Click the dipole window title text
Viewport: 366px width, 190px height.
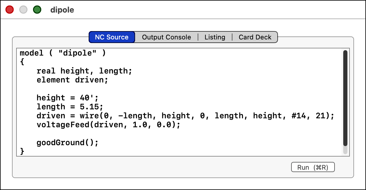pyautogui.click(x=62, y=10)
